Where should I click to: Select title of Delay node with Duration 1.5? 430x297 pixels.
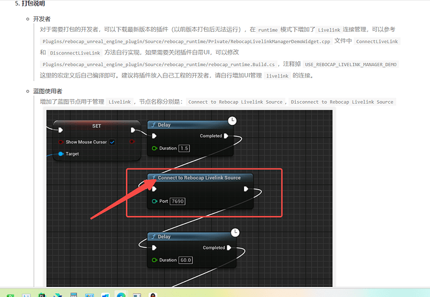(x=164, y=125)
